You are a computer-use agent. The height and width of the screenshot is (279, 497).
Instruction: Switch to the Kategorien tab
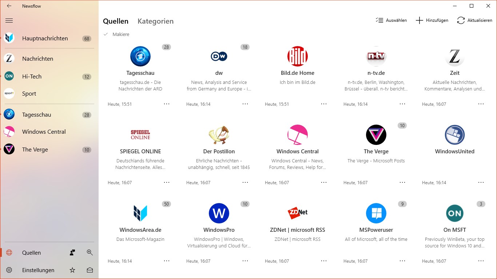155,21
